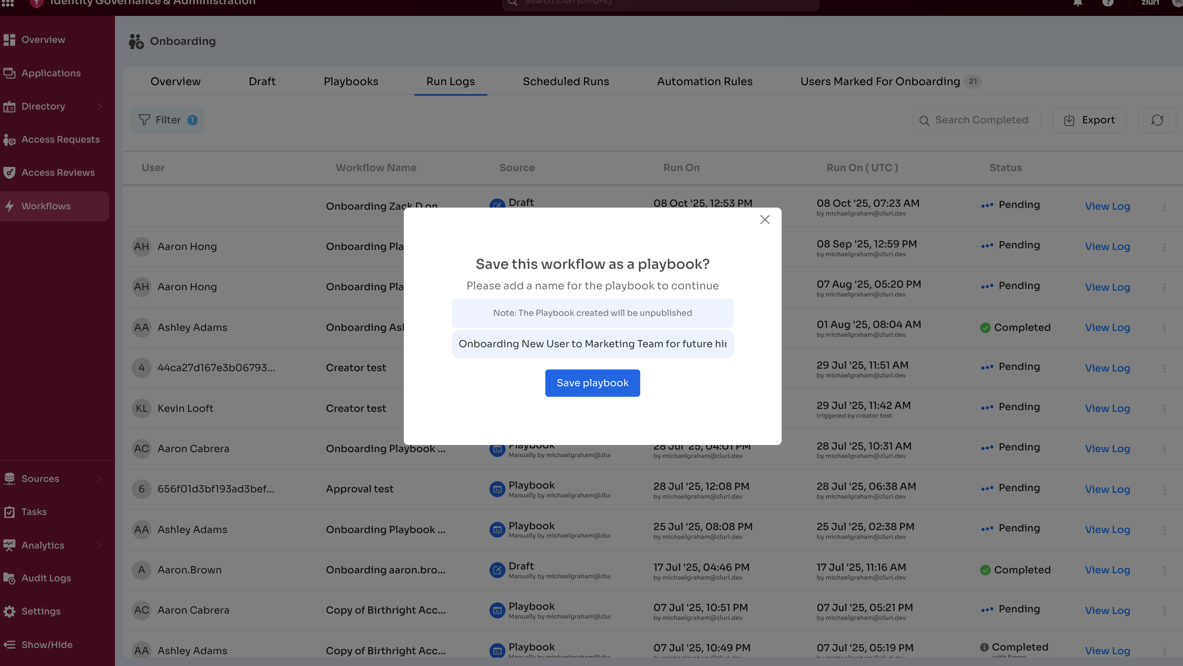Open View Log for Kevin Looft
Viewport: 1183px width, 666px height.
click(1107, 408)
